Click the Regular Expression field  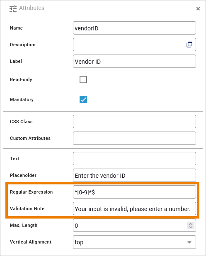tap(134, 192)
